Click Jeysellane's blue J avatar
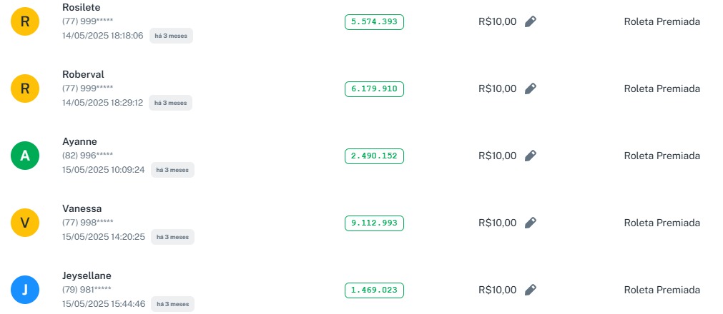The width and height of the screenshot is (723, 314). [25, 290]
